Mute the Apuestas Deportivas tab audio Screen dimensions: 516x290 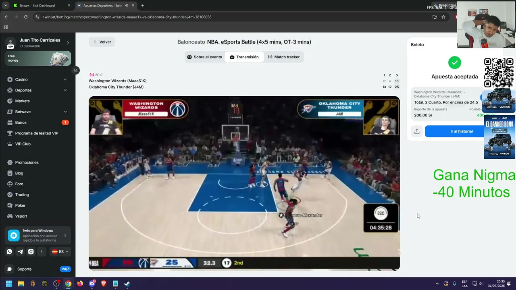[x=127, y=6]
